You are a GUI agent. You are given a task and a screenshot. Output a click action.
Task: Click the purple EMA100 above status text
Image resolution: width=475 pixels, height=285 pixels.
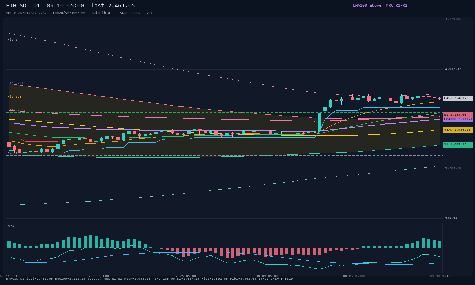tap(367, 5)
